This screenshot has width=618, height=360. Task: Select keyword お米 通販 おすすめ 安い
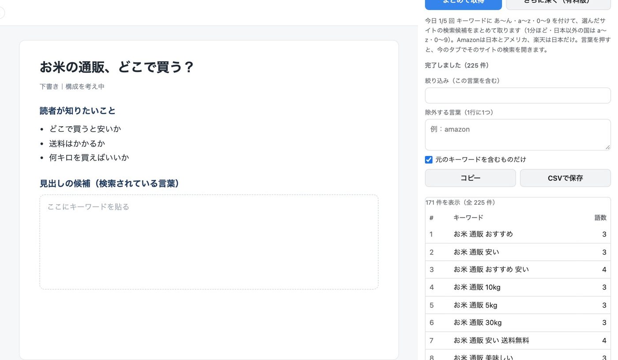coord(491,270)
